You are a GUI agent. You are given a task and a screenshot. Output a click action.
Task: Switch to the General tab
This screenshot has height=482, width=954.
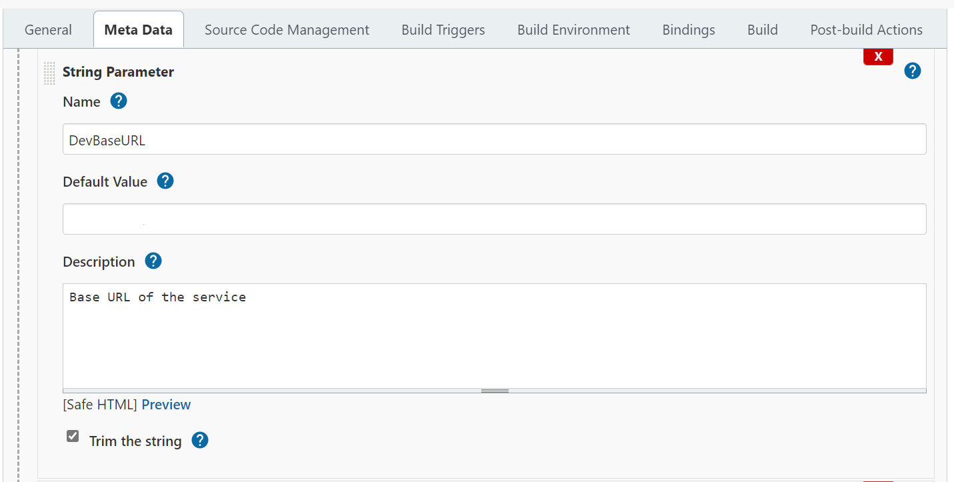(48, 30)
